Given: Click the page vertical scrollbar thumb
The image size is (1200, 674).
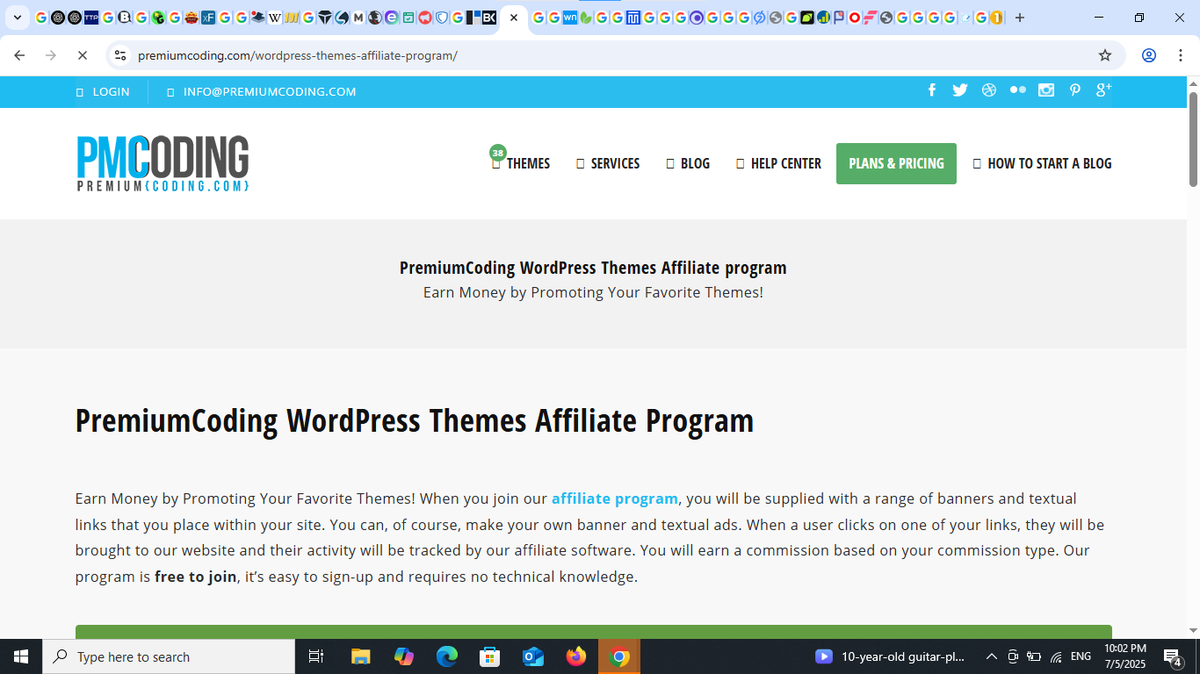Looking at the screenshot, I should tap(1193, 139).
